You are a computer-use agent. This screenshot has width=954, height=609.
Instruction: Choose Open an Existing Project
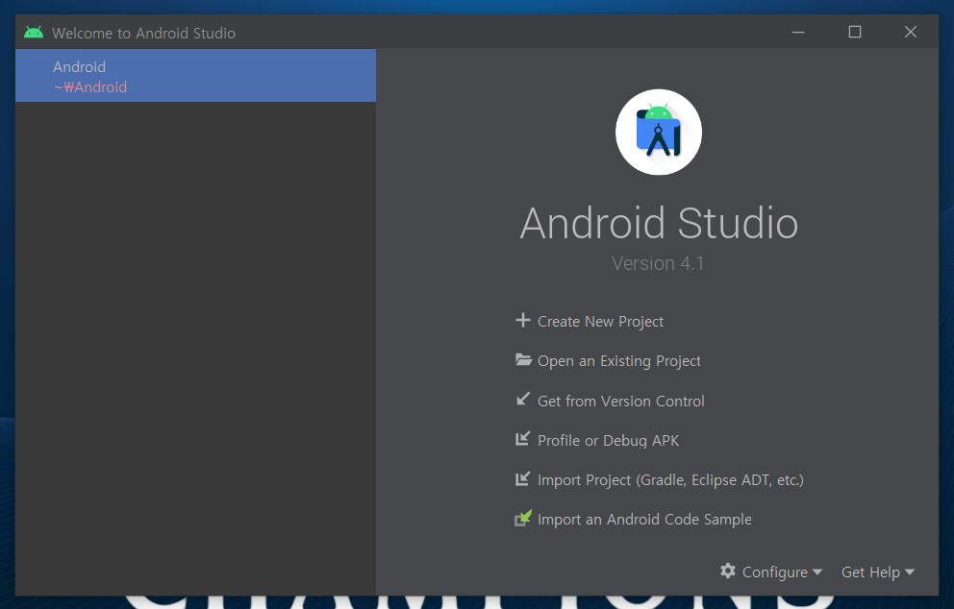point(618,361)
